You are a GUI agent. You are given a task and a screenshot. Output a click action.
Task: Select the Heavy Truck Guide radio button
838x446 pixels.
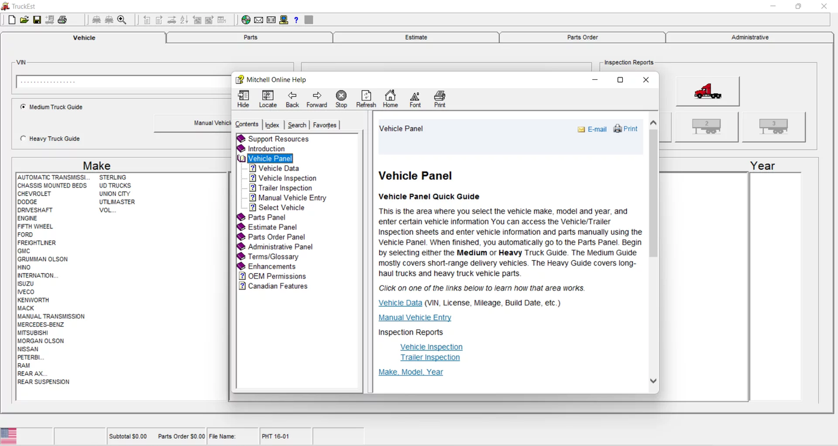pos(23,138)
